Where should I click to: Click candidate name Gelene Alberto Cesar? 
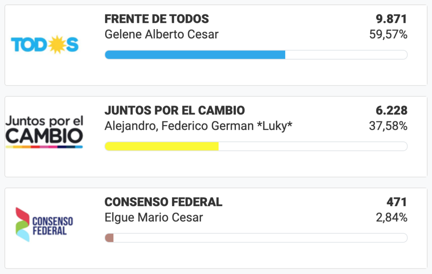click(162, 35)
